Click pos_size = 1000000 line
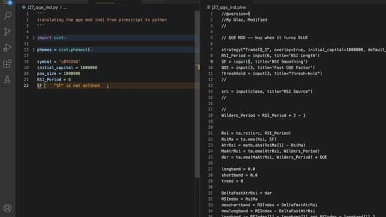 point(59,74)
